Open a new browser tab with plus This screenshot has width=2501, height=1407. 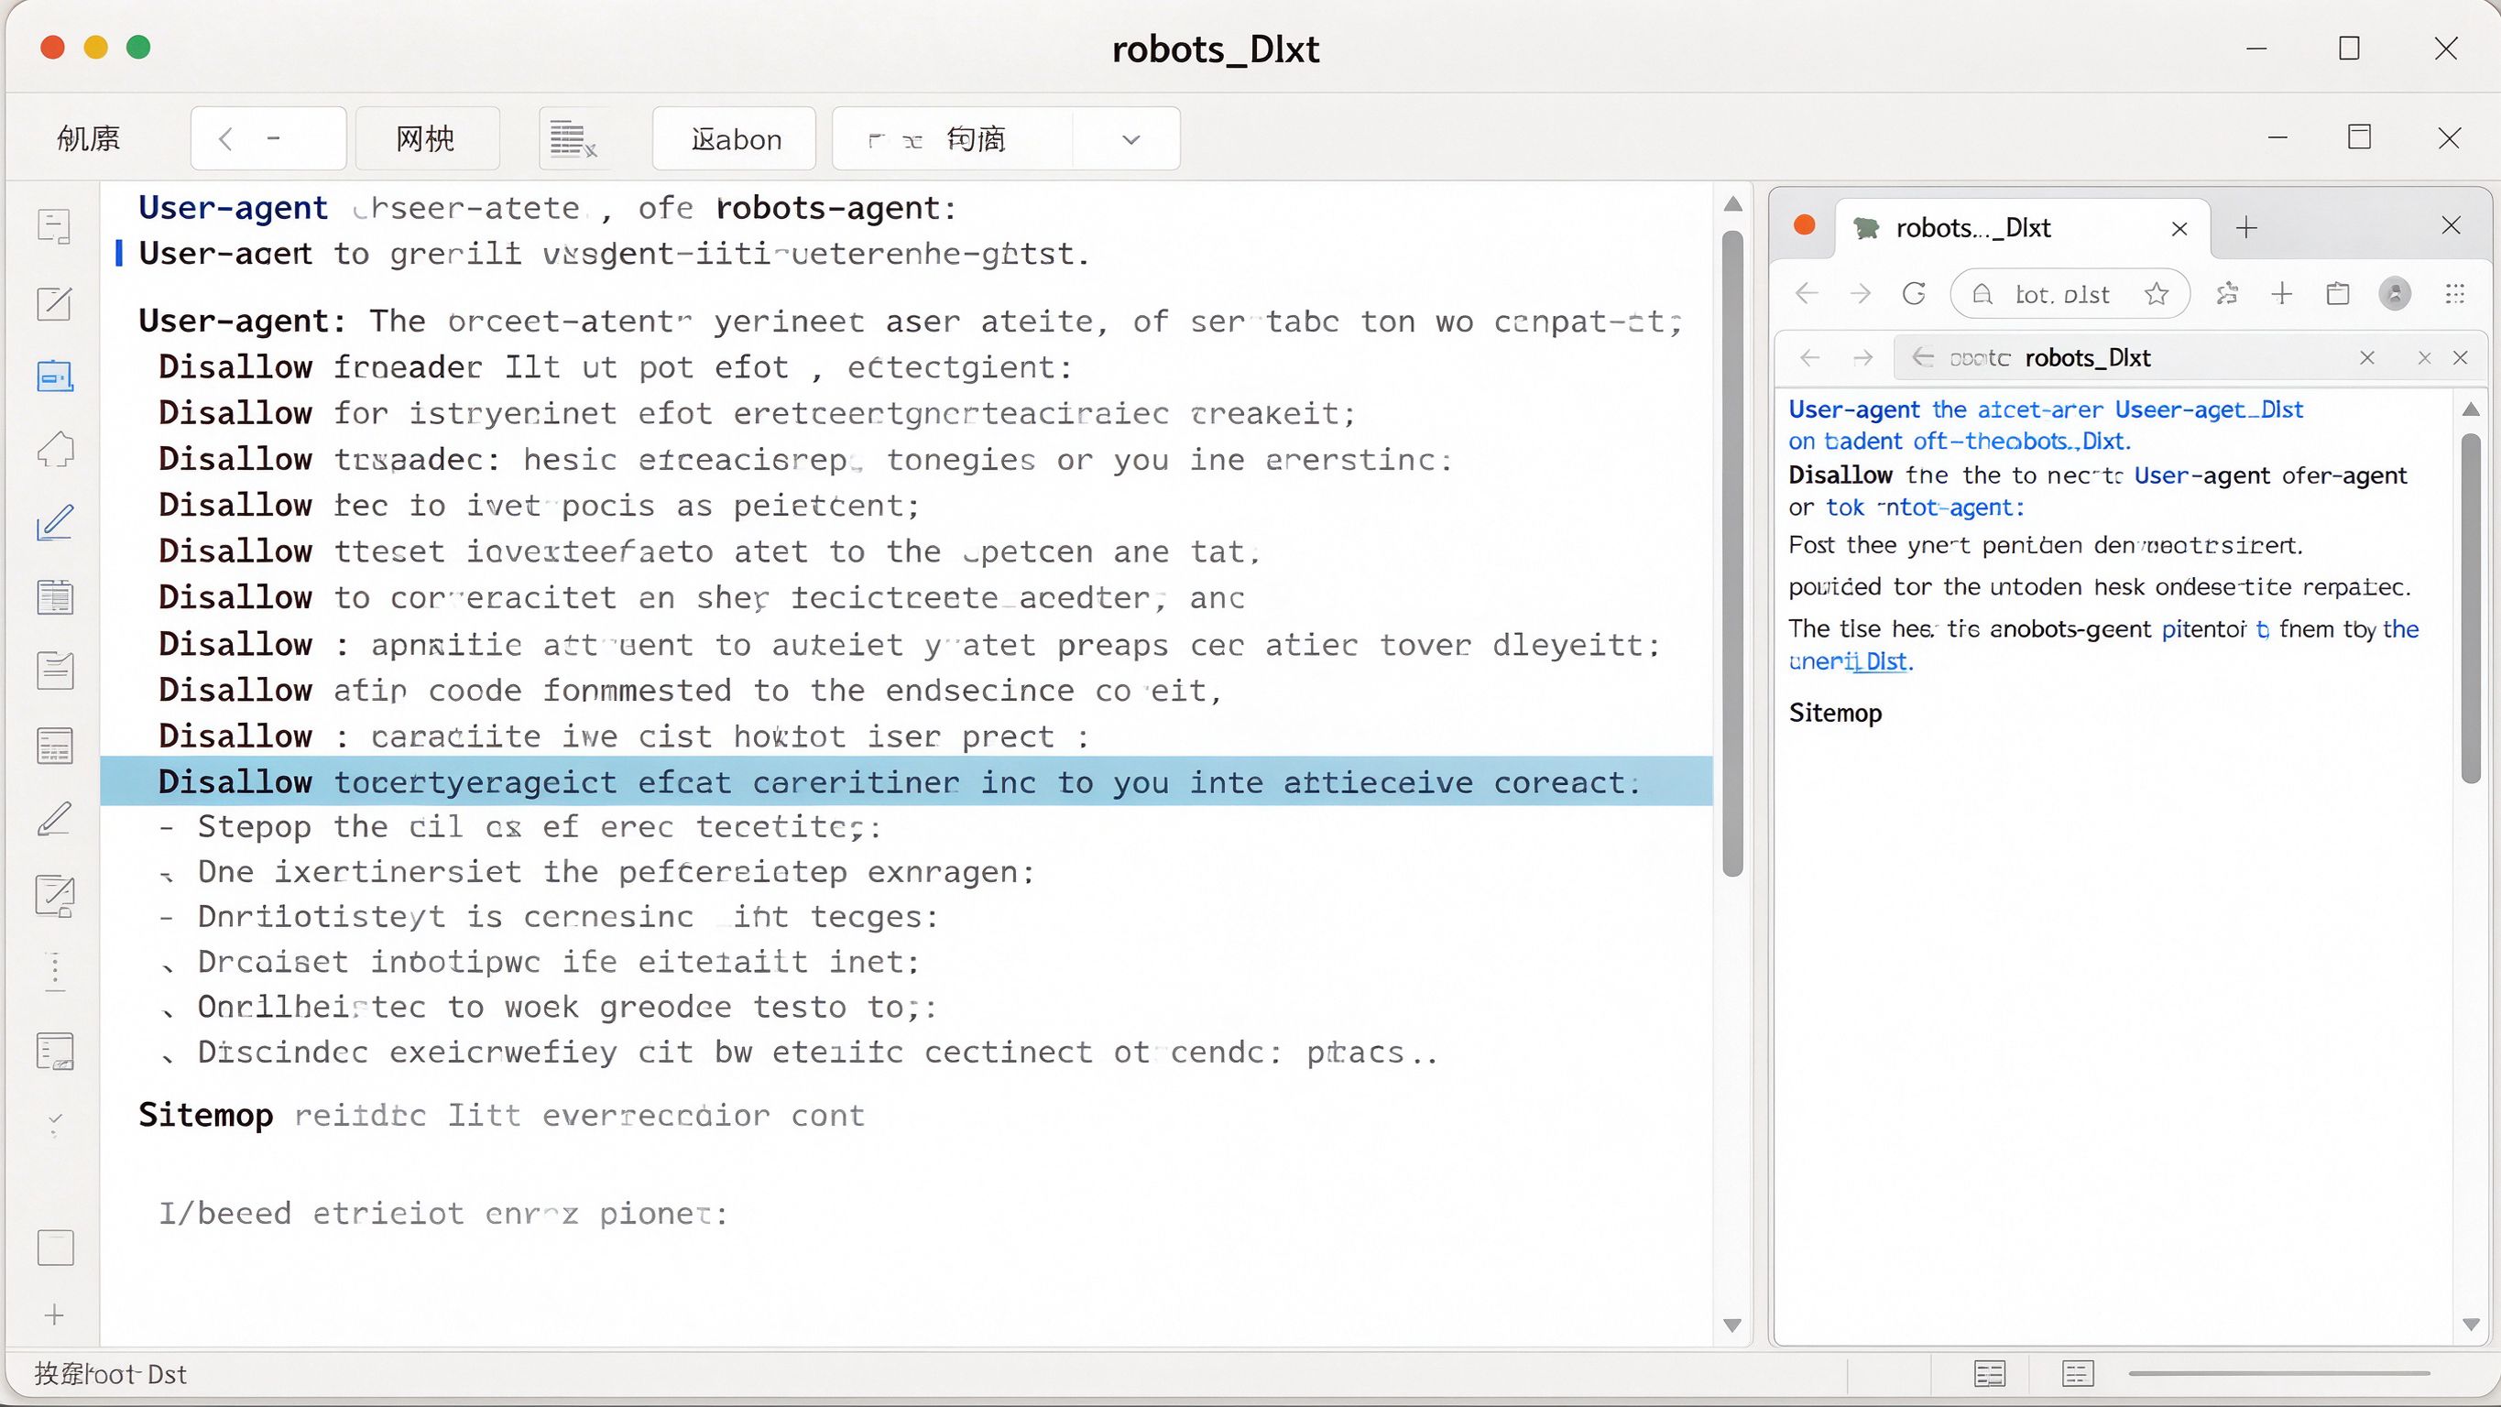[2246, 229]
